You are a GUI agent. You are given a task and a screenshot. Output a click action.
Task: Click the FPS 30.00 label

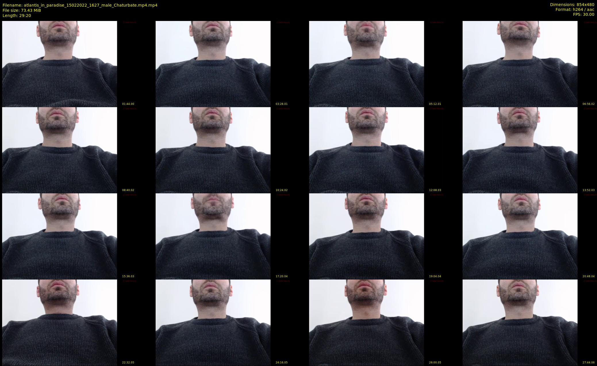click(583, 14)
